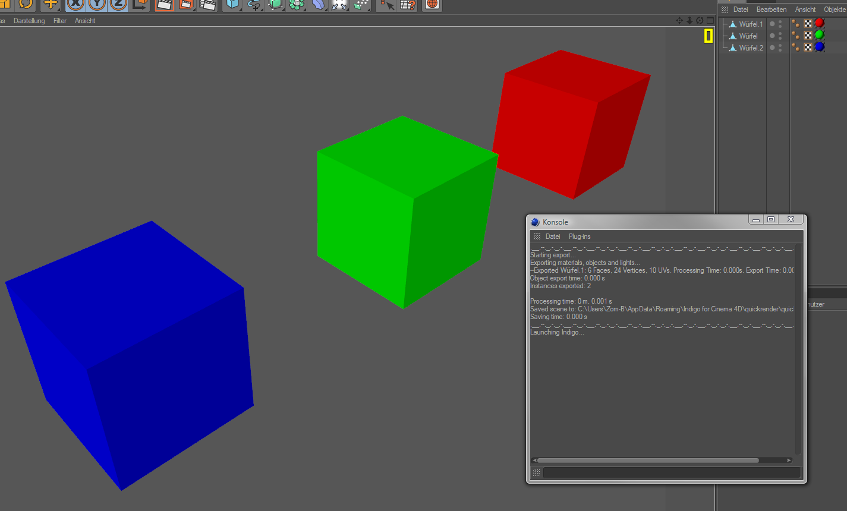847x511 pixels.
Task: Open the Filter menu in viewport
Action: click(x=60, y=21)
